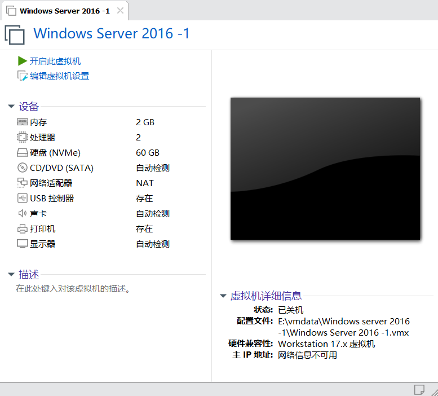Viewport: 438px width, 396px height.
Task: Click 自动检测 value for CD/DVD
Action: (x=153, y=168)
